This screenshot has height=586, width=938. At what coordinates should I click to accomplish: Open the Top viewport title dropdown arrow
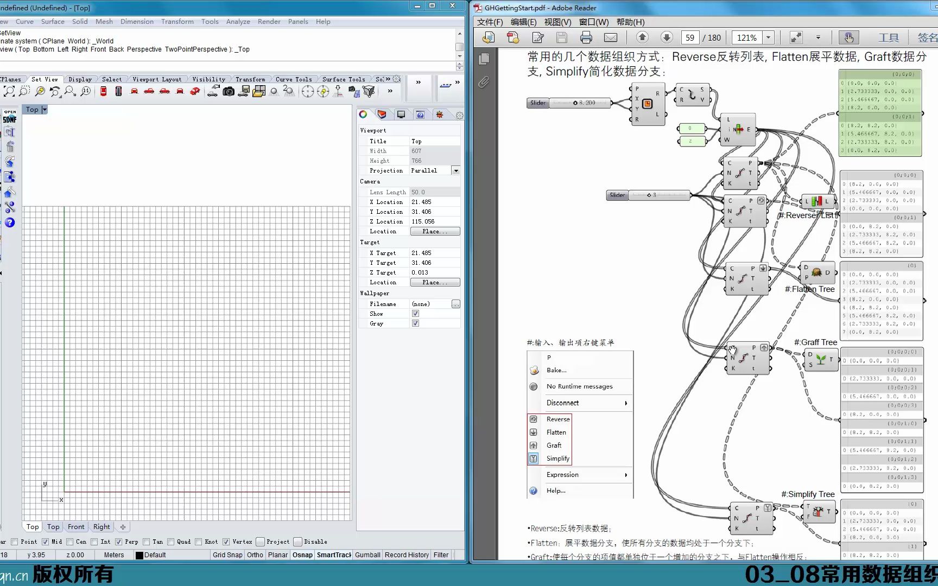click(x=45, y=110)
